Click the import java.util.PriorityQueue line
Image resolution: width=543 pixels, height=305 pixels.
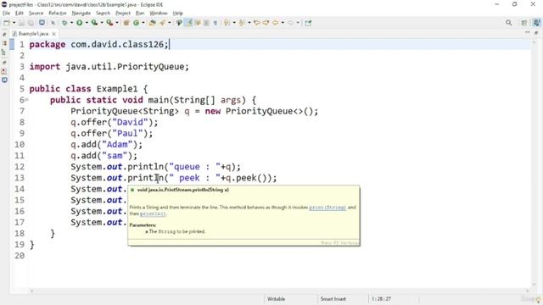pos(109,67)
